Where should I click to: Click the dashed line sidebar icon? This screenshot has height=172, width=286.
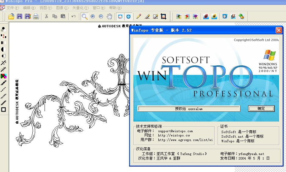(x=3, y=89)
